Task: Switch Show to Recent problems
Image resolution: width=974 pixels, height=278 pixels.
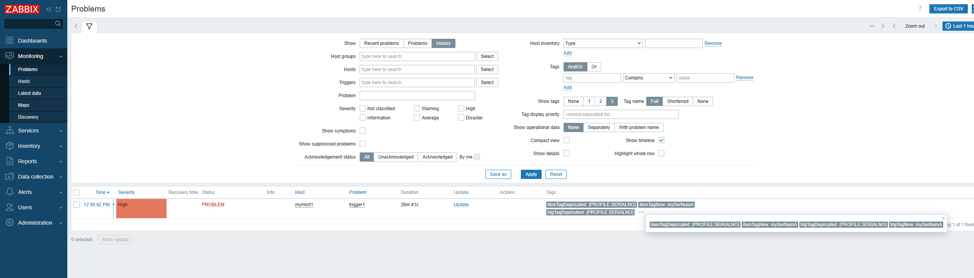Action: (381, 43)
